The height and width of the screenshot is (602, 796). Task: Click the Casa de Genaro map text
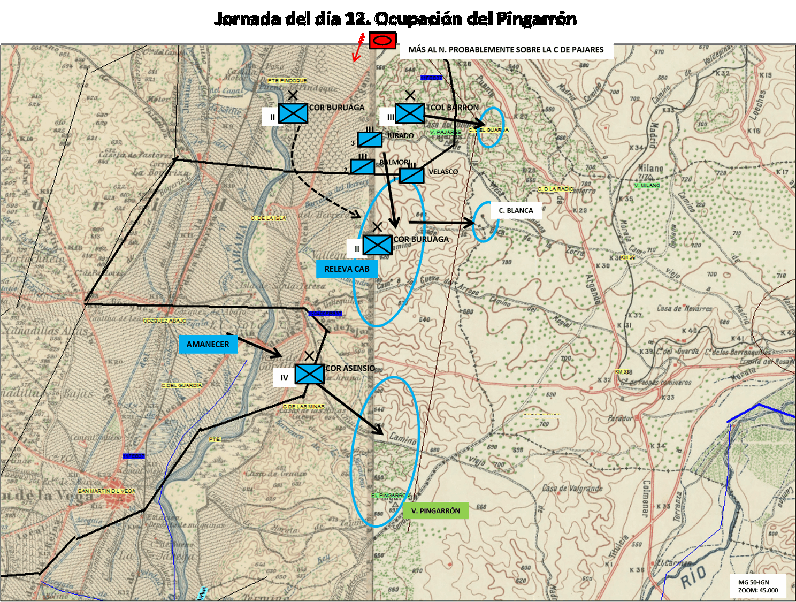276,474
